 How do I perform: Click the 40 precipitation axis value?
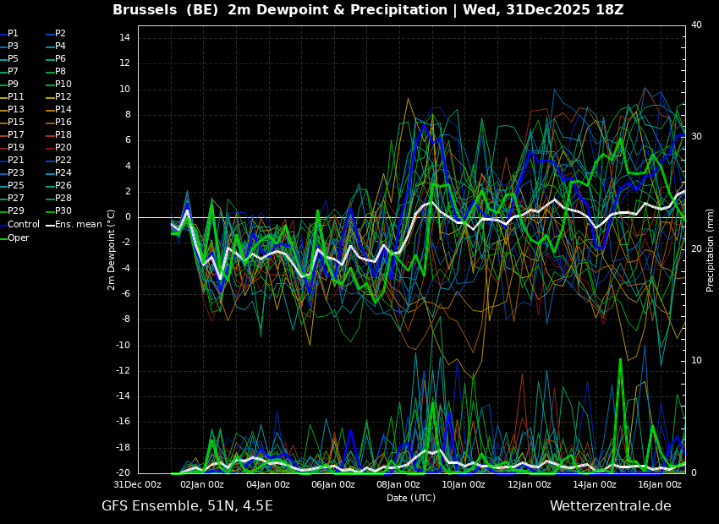click(x=696, y=25)
